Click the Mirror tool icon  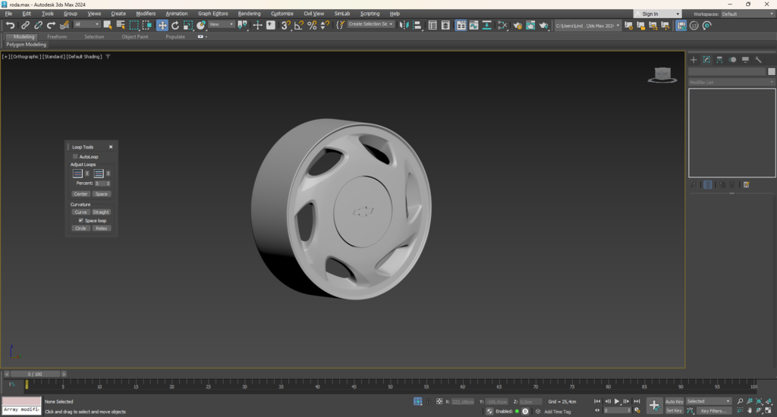(404, 25)
